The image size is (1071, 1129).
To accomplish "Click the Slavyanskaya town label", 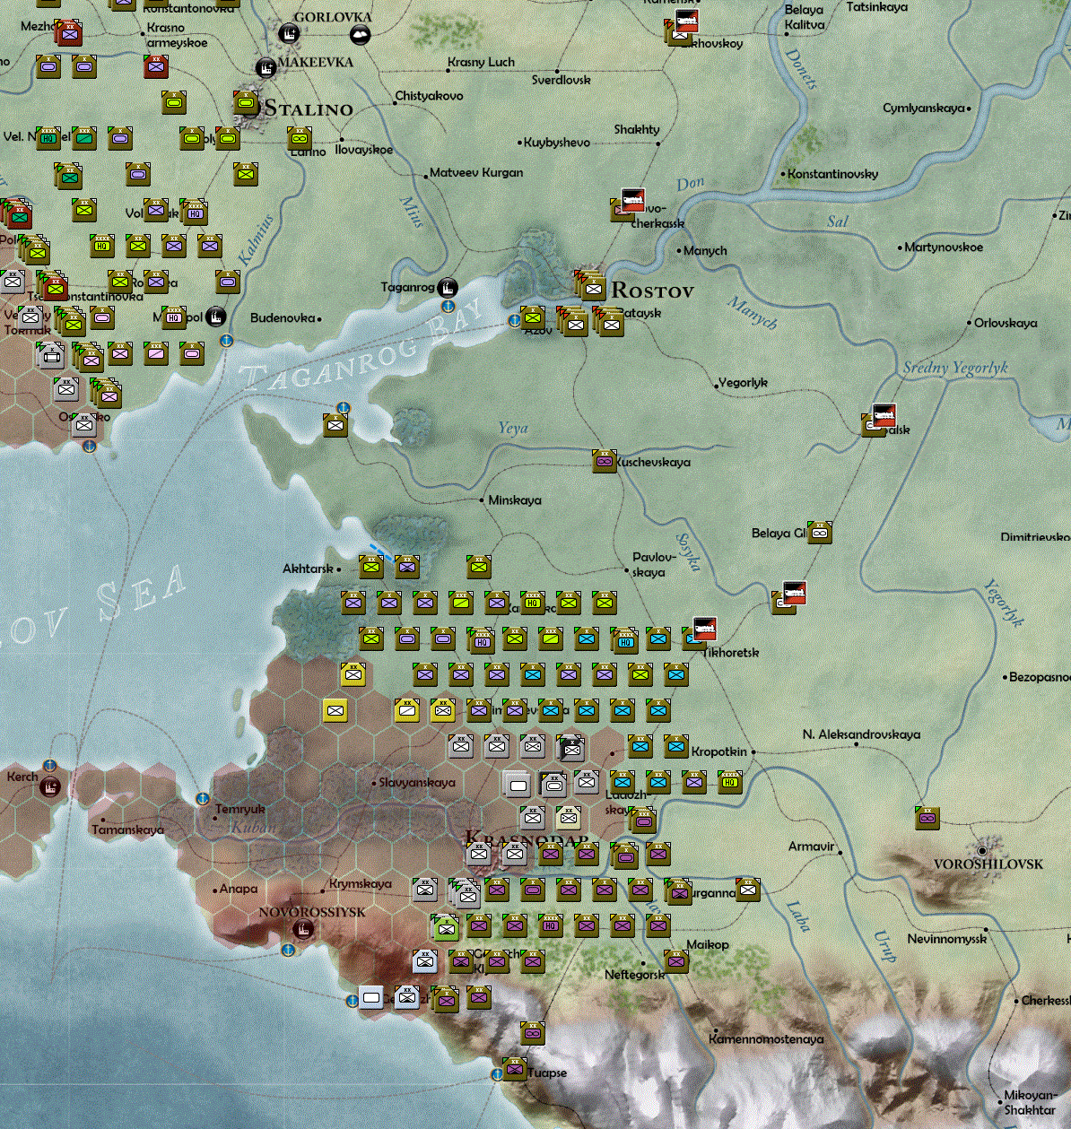I will [417, 783].
